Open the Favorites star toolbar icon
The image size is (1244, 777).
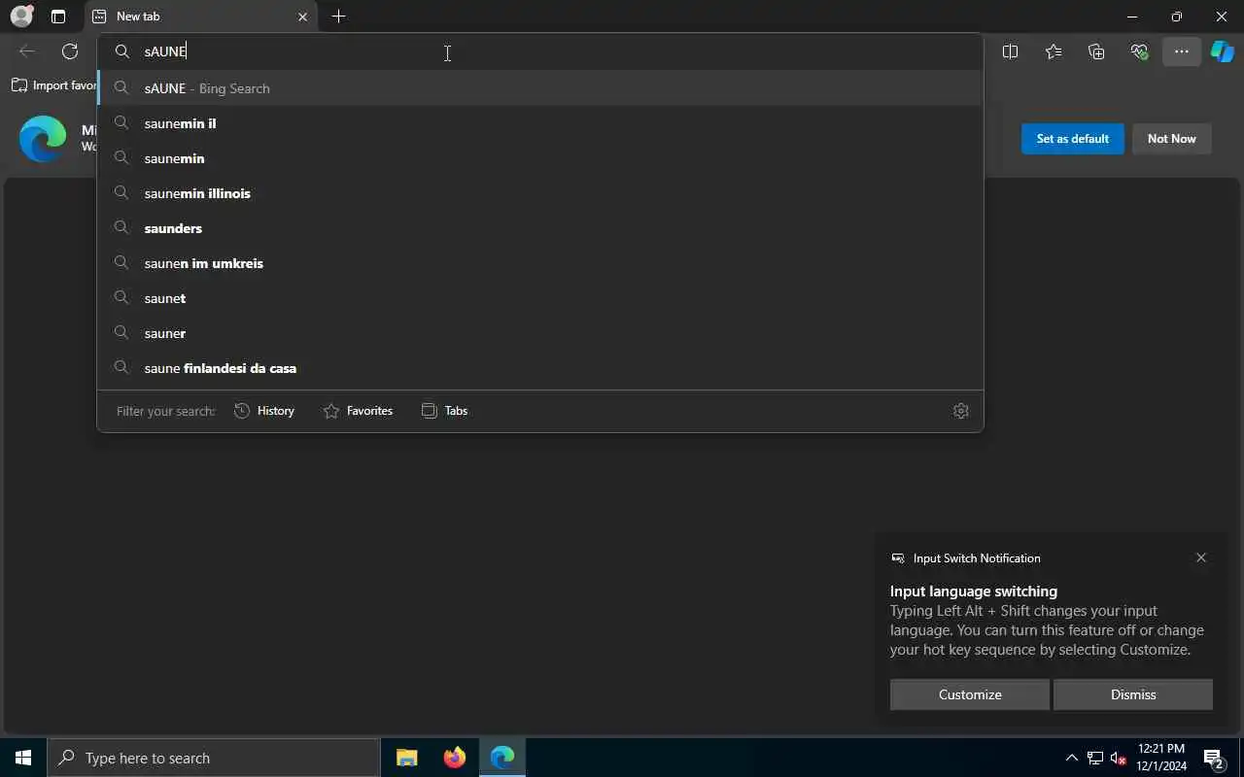click(x=1054, y=51)
